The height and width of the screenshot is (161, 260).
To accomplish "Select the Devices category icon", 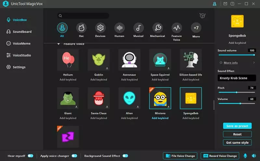I will (x=100, y=28).
